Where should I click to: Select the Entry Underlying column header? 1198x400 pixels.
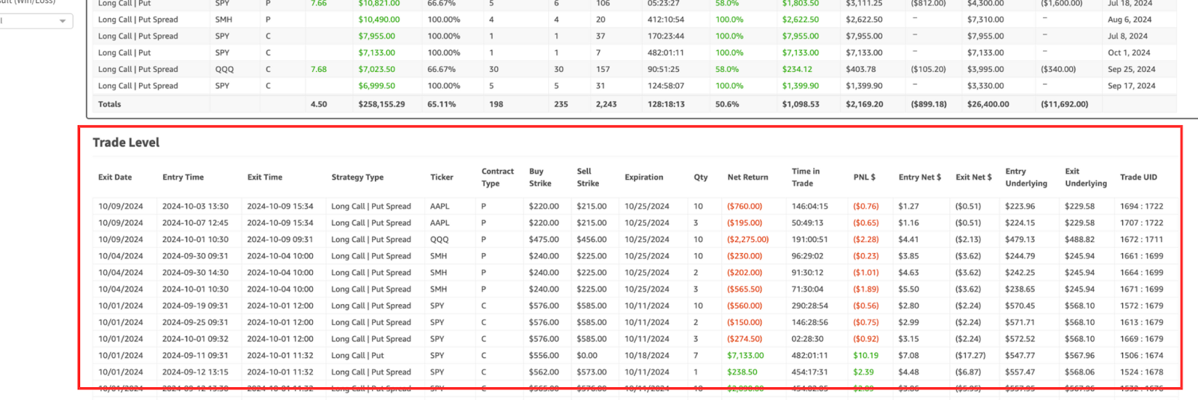(x=1026, y=178)
